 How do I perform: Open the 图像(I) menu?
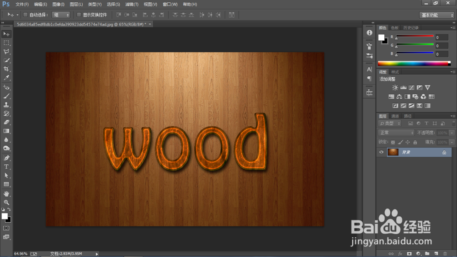coord(58,5)
